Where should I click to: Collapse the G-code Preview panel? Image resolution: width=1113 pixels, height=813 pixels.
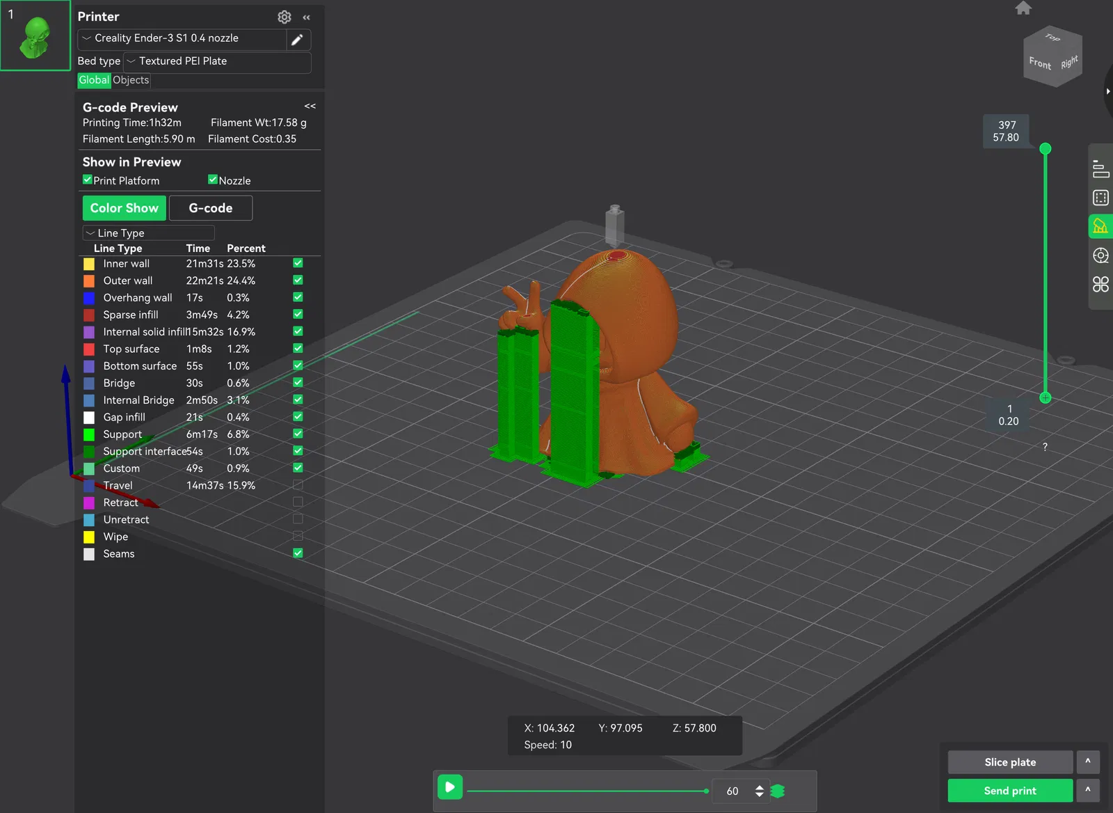pyautogui.click(x=310, y=106)
